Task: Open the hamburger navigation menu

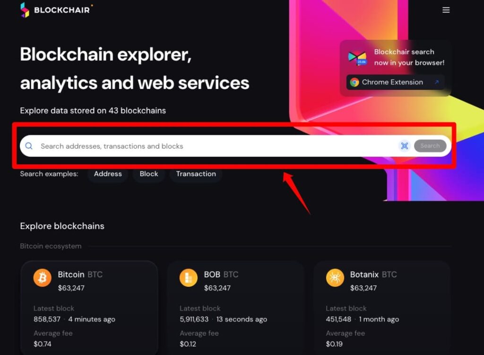Action: coord(446,9)
